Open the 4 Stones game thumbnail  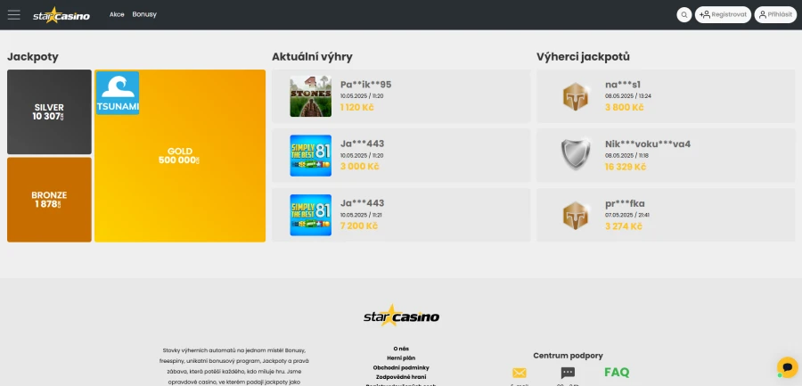310,96
